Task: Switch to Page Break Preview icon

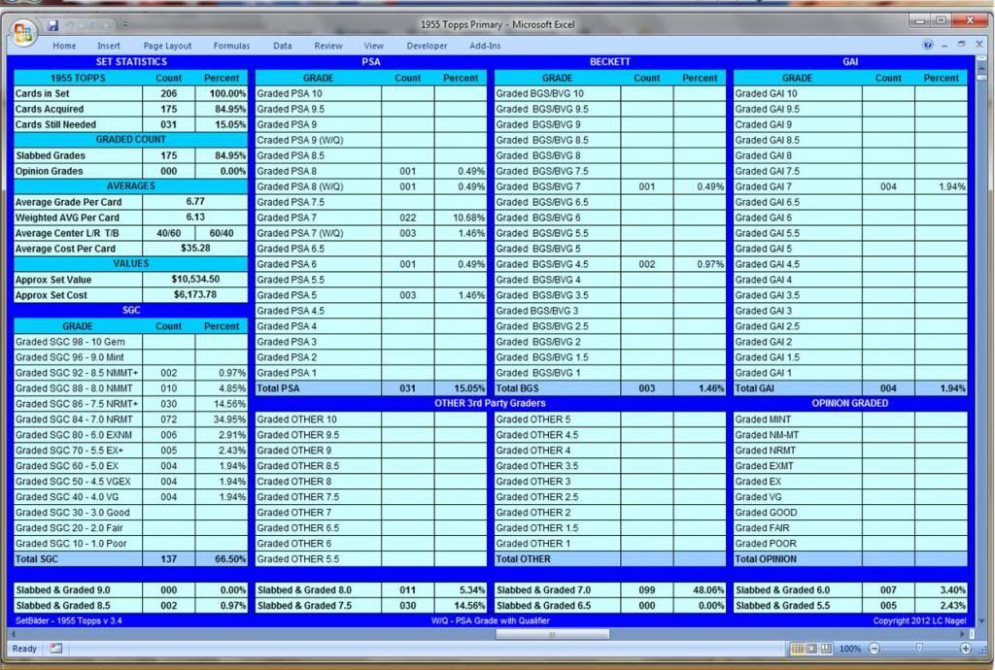Action: pos(826,649)
